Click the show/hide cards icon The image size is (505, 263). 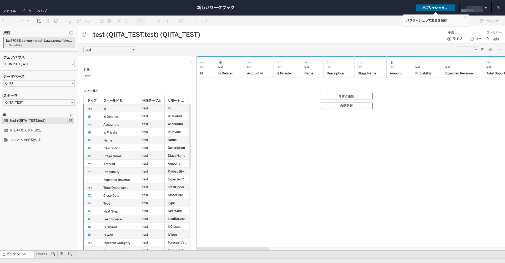point(182,21)
